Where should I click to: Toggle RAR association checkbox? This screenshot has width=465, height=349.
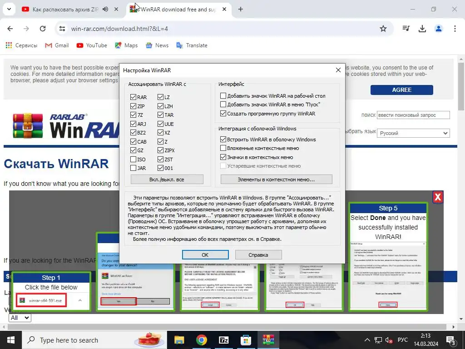tap(133, 97)
